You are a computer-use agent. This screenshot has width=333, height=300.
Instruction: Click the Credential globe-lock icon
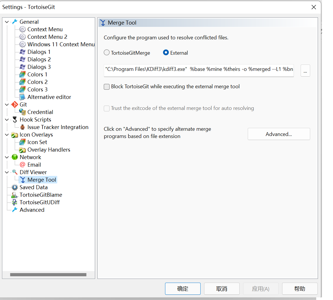(x=23, y=112)
